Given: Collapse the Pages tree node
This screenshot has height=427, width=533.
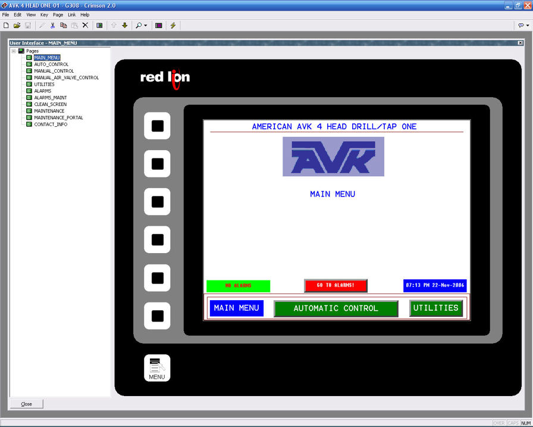Looking at the screenshot, I should point(14,51).
